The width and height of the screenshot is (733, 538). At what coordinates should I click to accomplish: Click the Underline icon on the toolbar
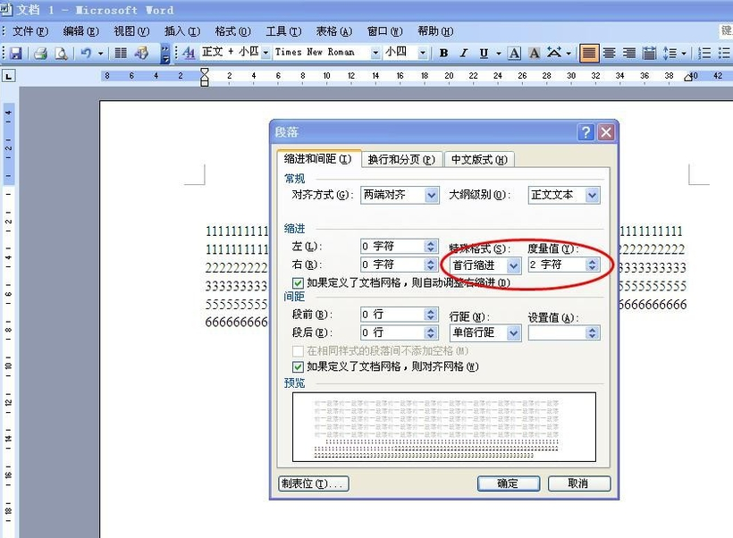pos(483,53)
